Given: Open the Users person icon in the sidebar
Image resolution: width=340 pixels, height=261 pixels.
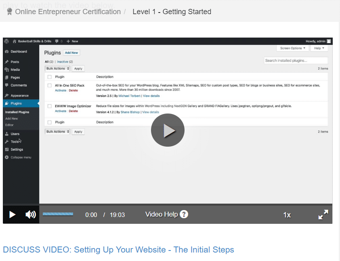Looking at the screenshot, I should pos(7,134).
